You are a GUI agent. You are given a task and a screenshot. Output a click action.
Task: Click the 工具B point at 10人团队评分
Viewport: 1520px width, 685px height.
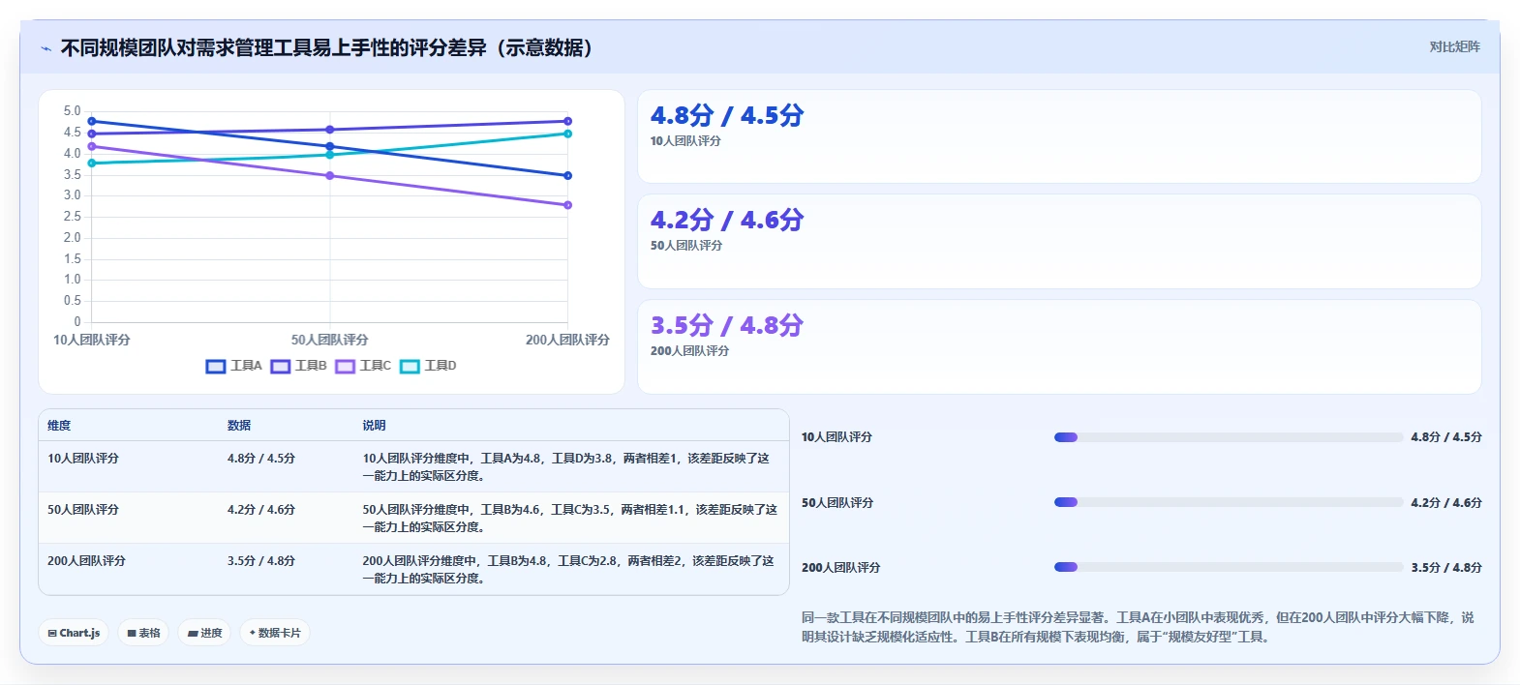point(92,134)
